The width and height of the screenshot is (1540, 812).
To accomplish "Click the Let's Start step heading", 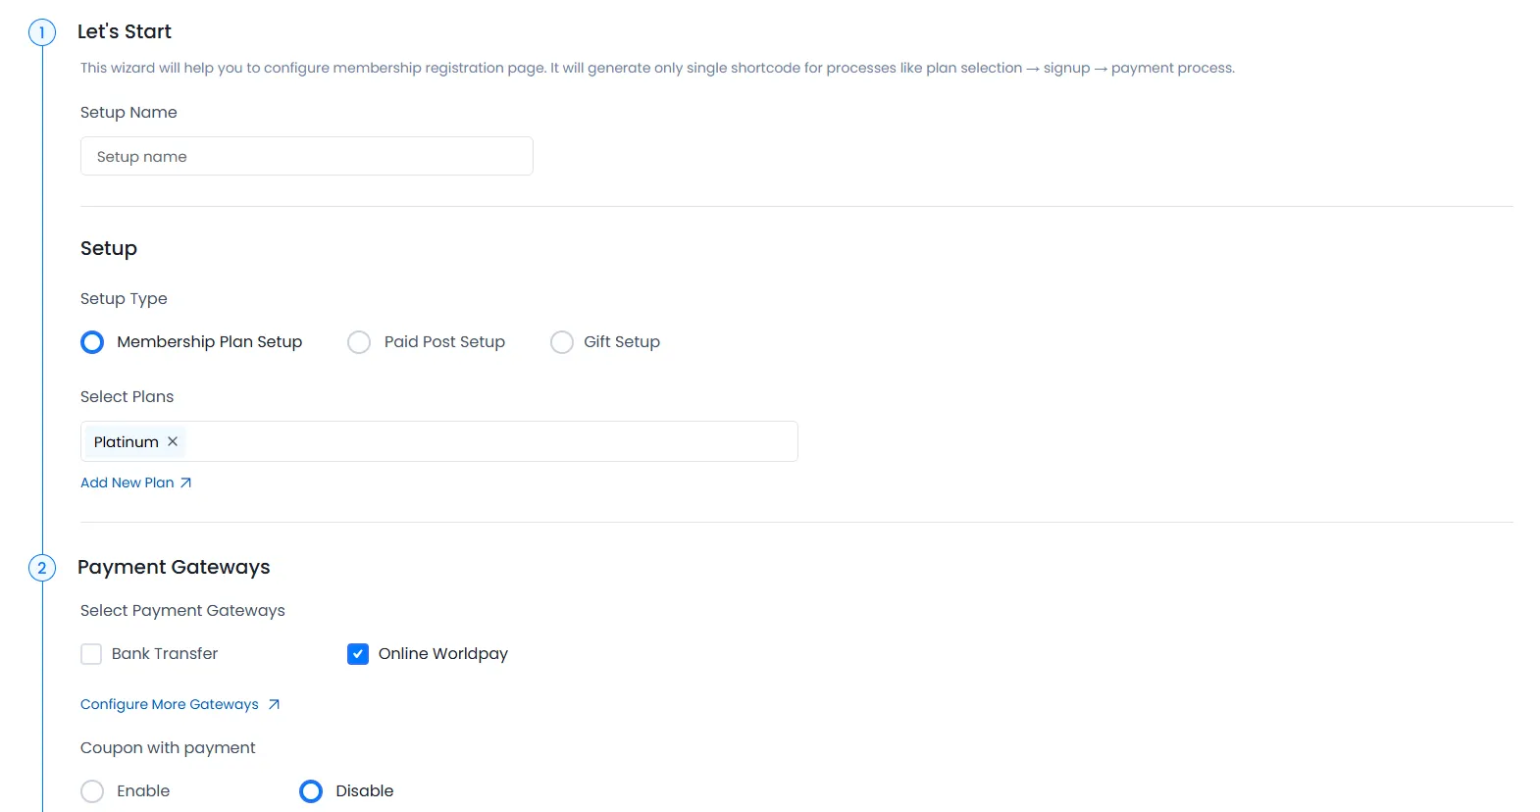I will (x=125, y=31).
